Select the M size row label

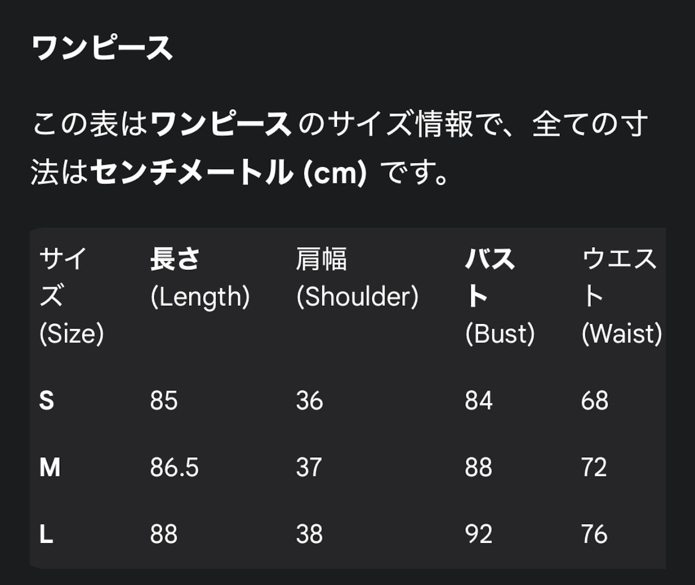[50, 467]
